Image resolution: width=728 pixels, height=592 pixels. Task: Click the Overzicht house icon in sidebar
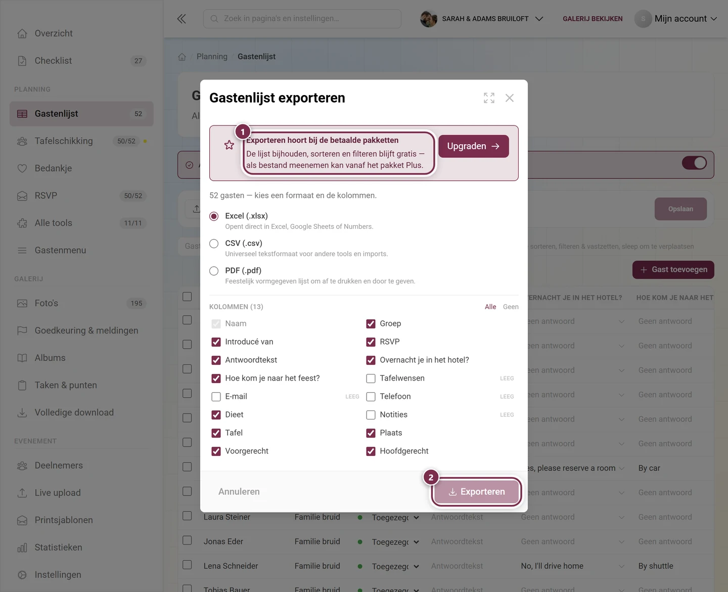pyautogui.click(x=22, y=33)
